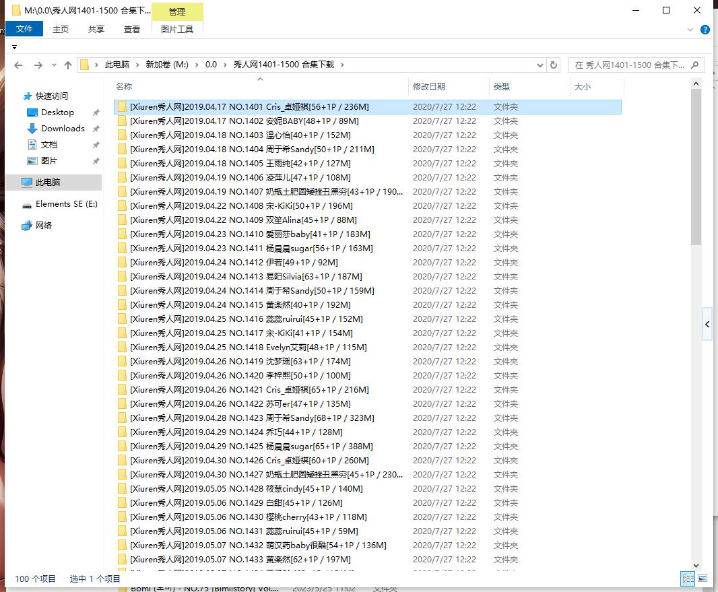Image resolution: width=718 pixels, height=592 pixels.
Task: Select 网络 in the navigation pane
Action: coord(44,225)
